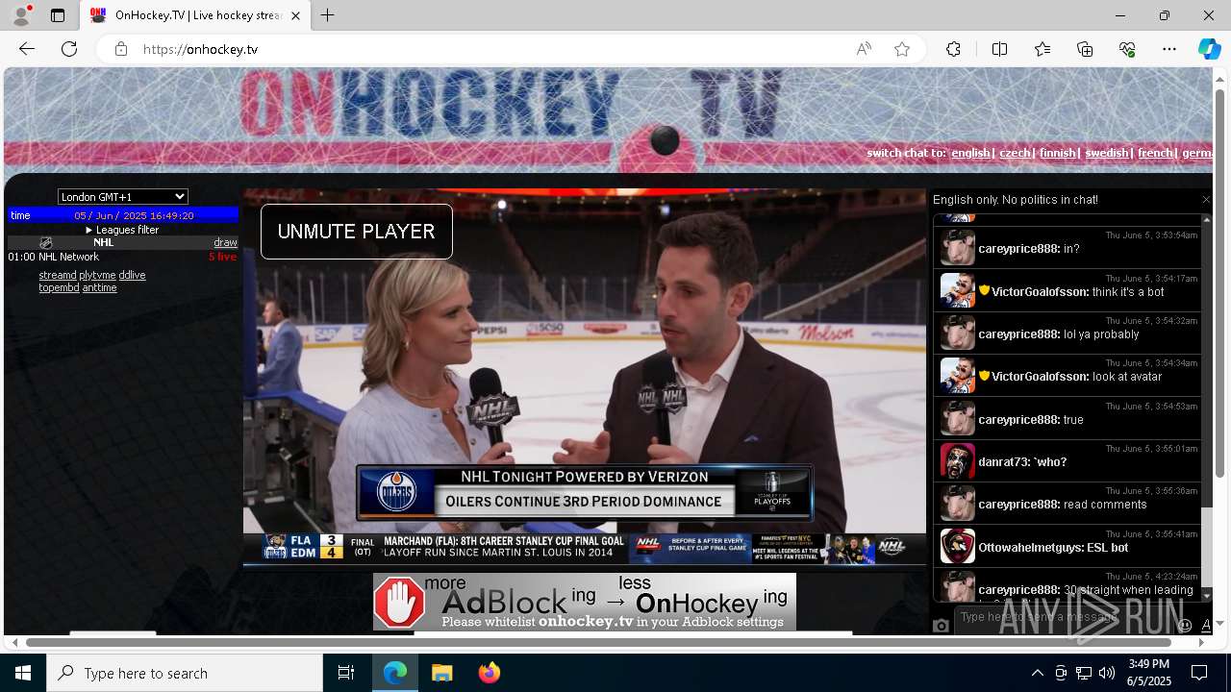This screenshot has width=1231, height=692.
Task: Open Task View on taskbar
Action: tap(346, 673)
